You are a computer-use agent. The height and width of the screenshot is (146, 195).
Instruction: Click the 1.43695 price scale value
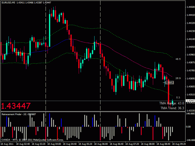pos(191,78)
